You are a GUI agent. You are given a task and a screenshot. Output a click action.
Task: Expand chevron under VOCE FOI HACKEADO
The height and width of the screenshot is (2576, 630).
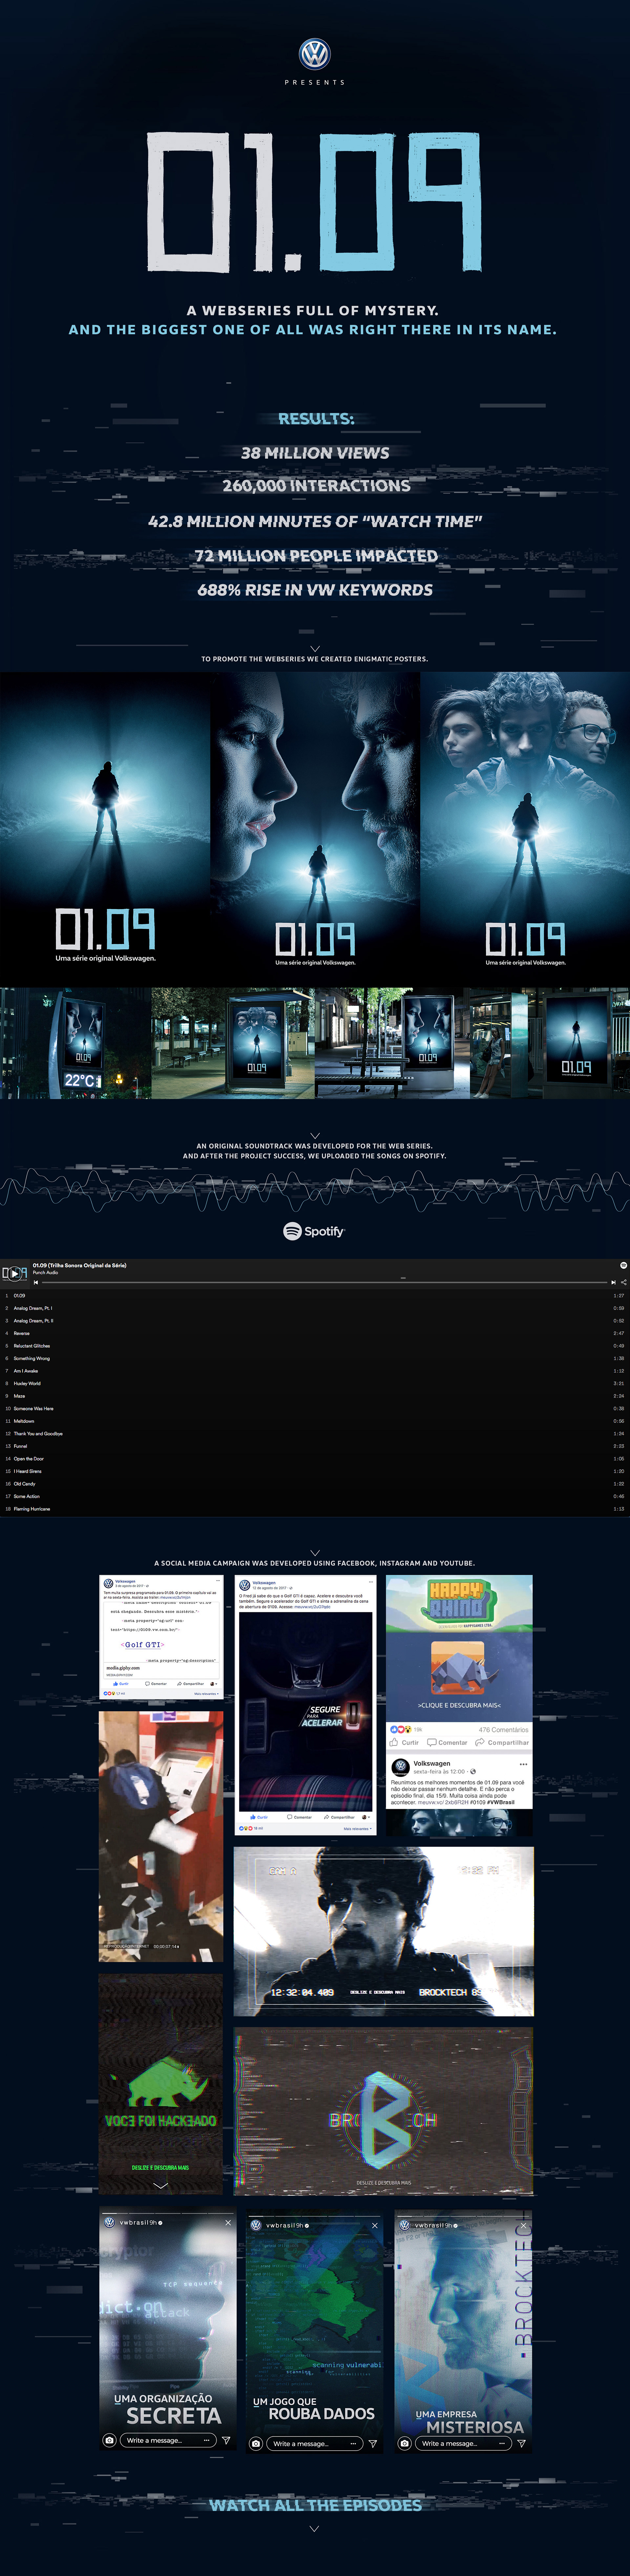(x=161, y=2186)
